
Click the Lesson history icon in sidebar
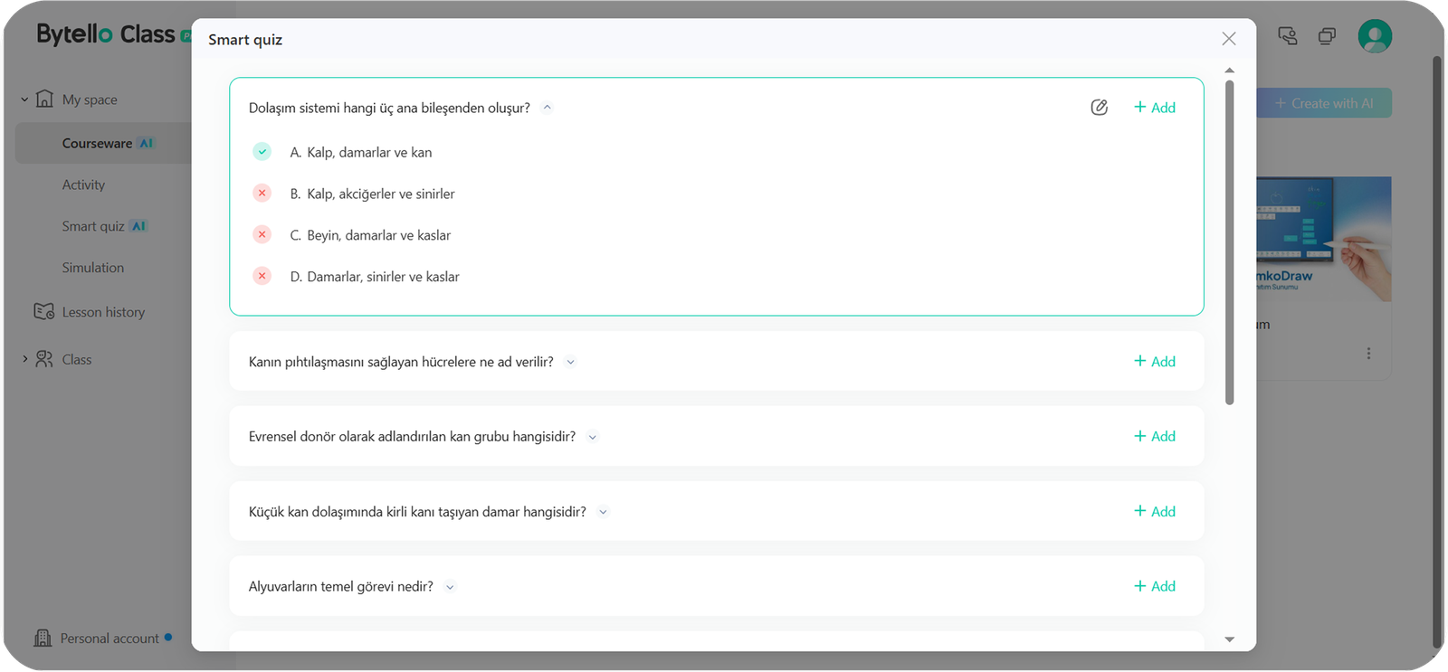(x=43, y=312)
